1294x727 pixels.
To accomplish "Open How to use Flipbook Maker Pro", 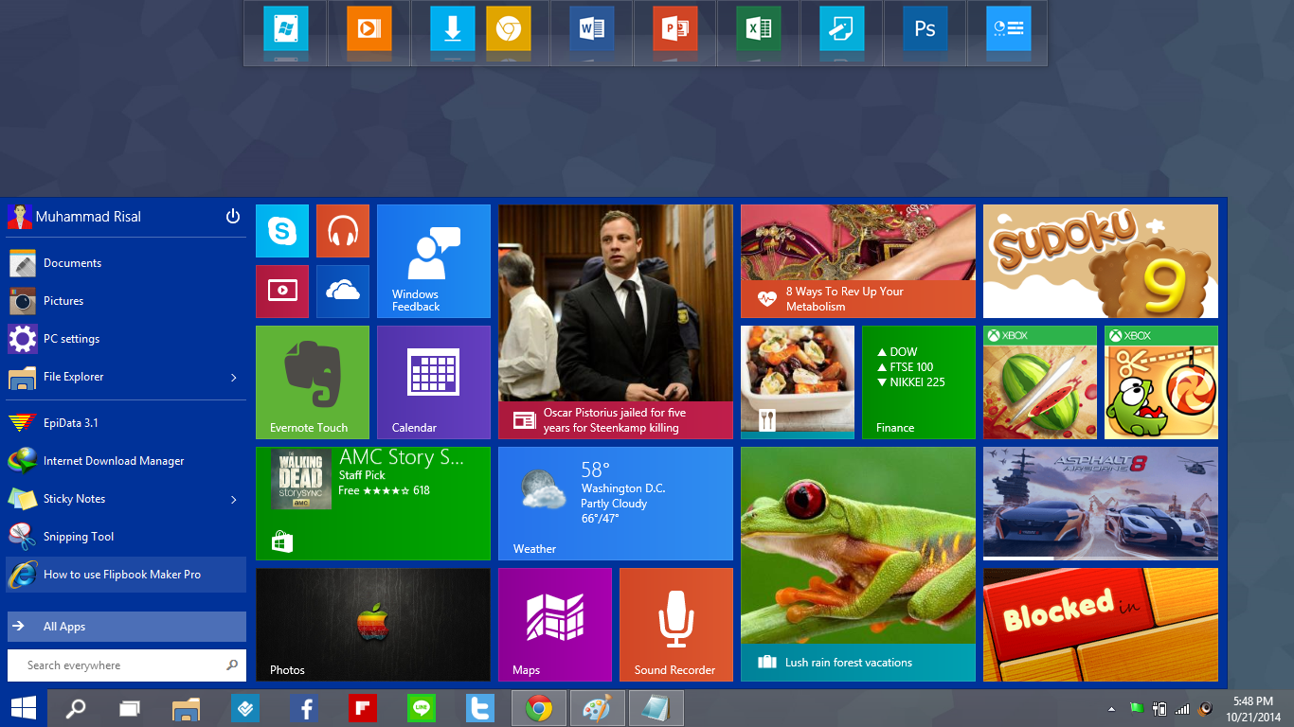I will tap(126, 575).
